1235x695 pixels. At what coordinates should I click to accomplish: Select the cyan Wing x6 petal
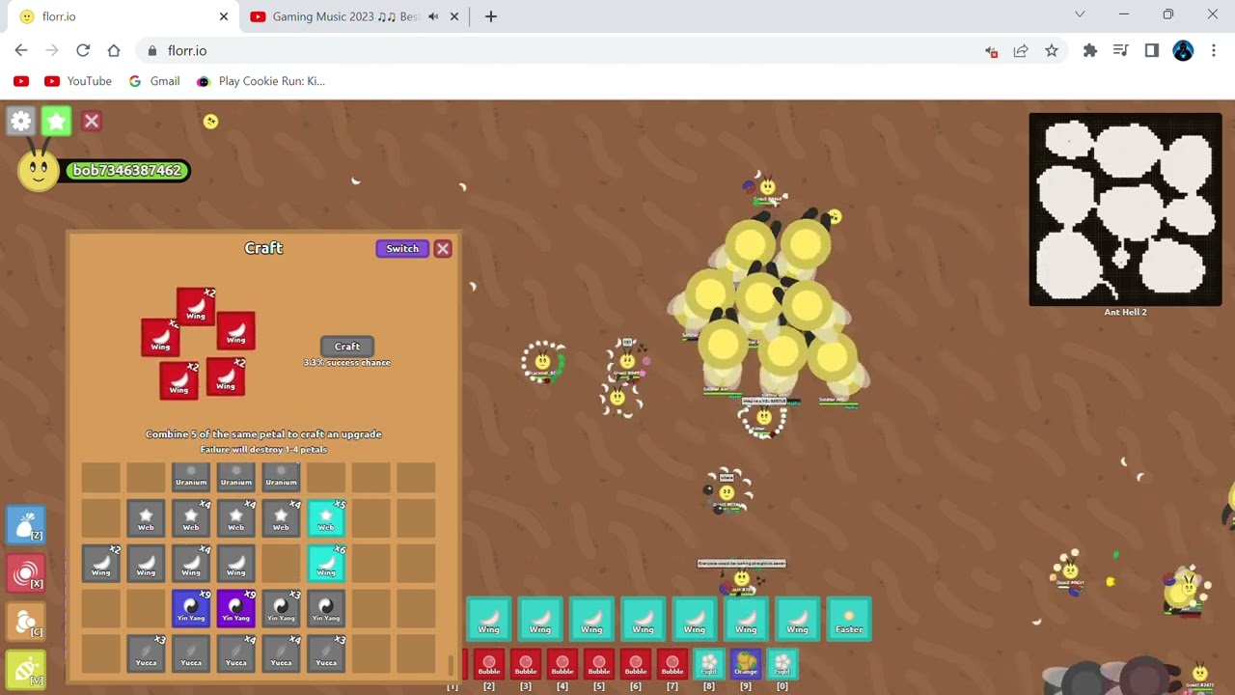pyautogui.click(x=326, y=563)
